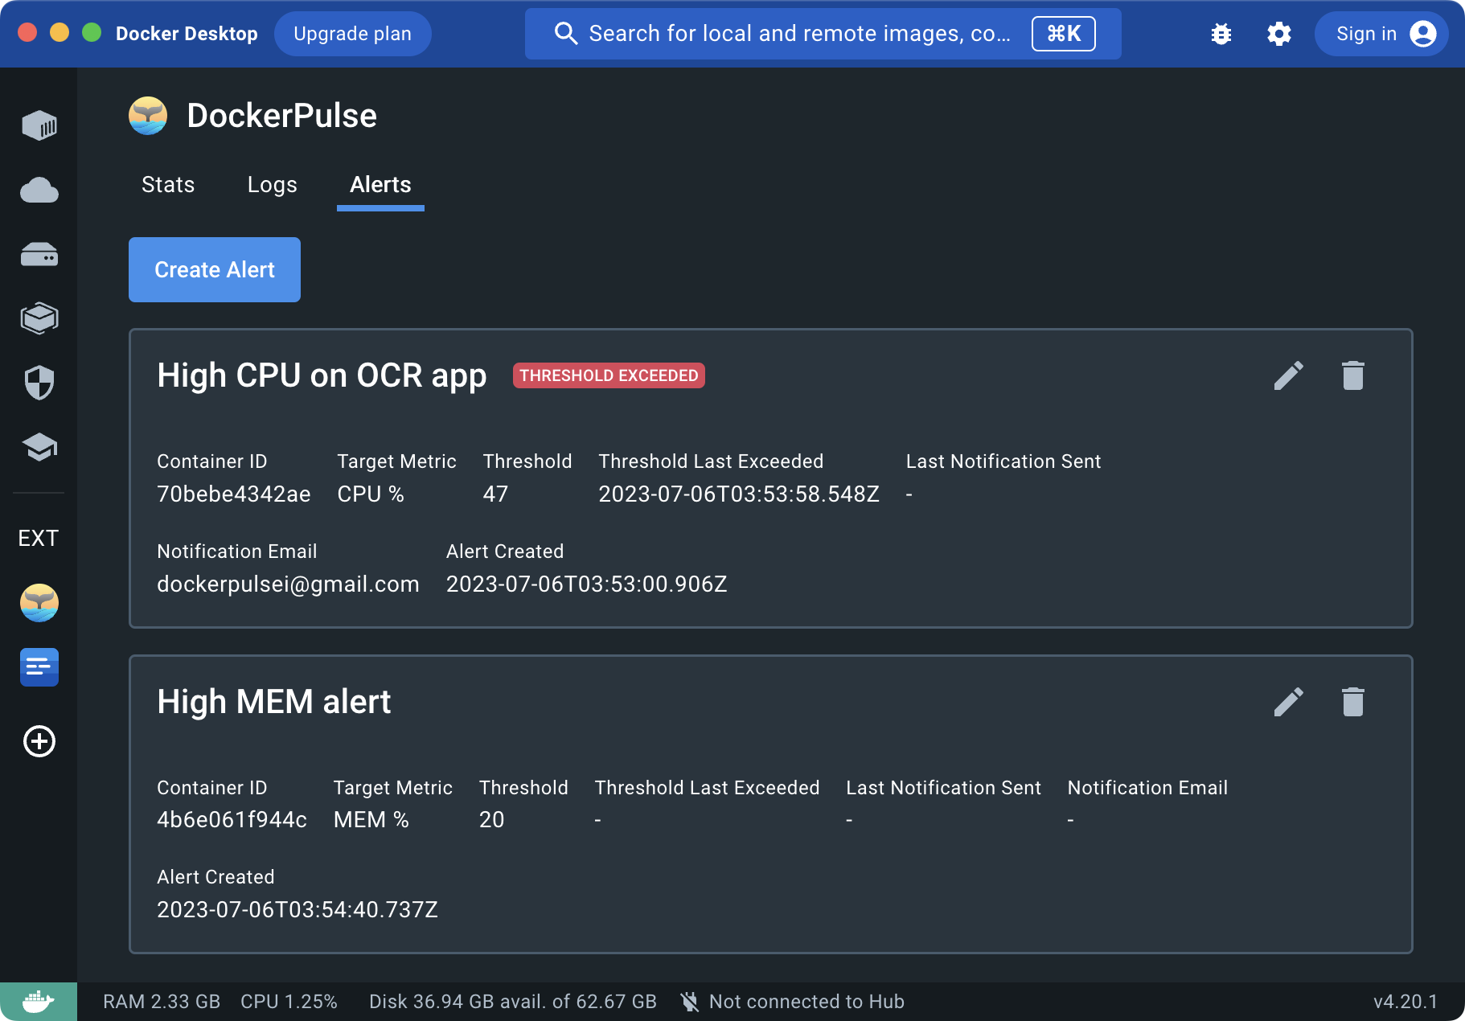Open DockerPulse extension icon in sidebar
This screenshot has width=1465, height=1021.
click(x=39, y=603)
